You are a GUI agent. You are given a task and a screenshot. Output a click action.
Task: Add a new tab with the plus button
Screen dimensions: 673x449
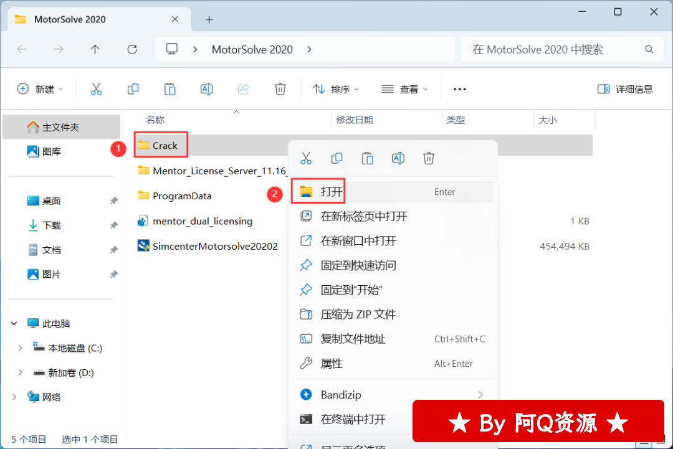click(x=209, y=20)
